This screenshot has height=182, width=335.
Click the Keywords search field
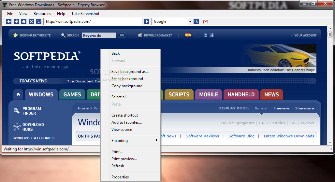(99, 35)
